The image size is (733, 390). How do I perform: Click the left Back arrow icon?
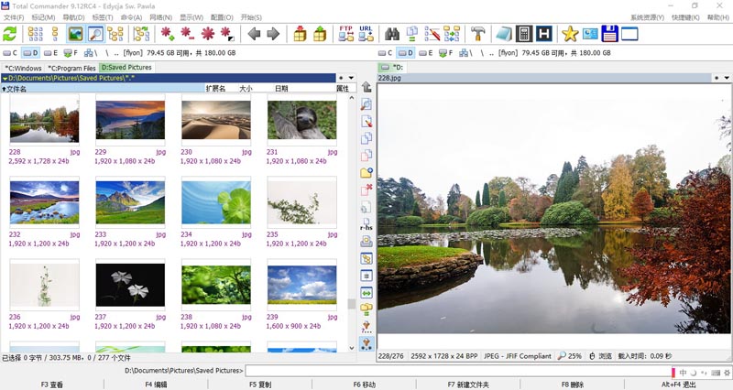(x=254, y=34)
